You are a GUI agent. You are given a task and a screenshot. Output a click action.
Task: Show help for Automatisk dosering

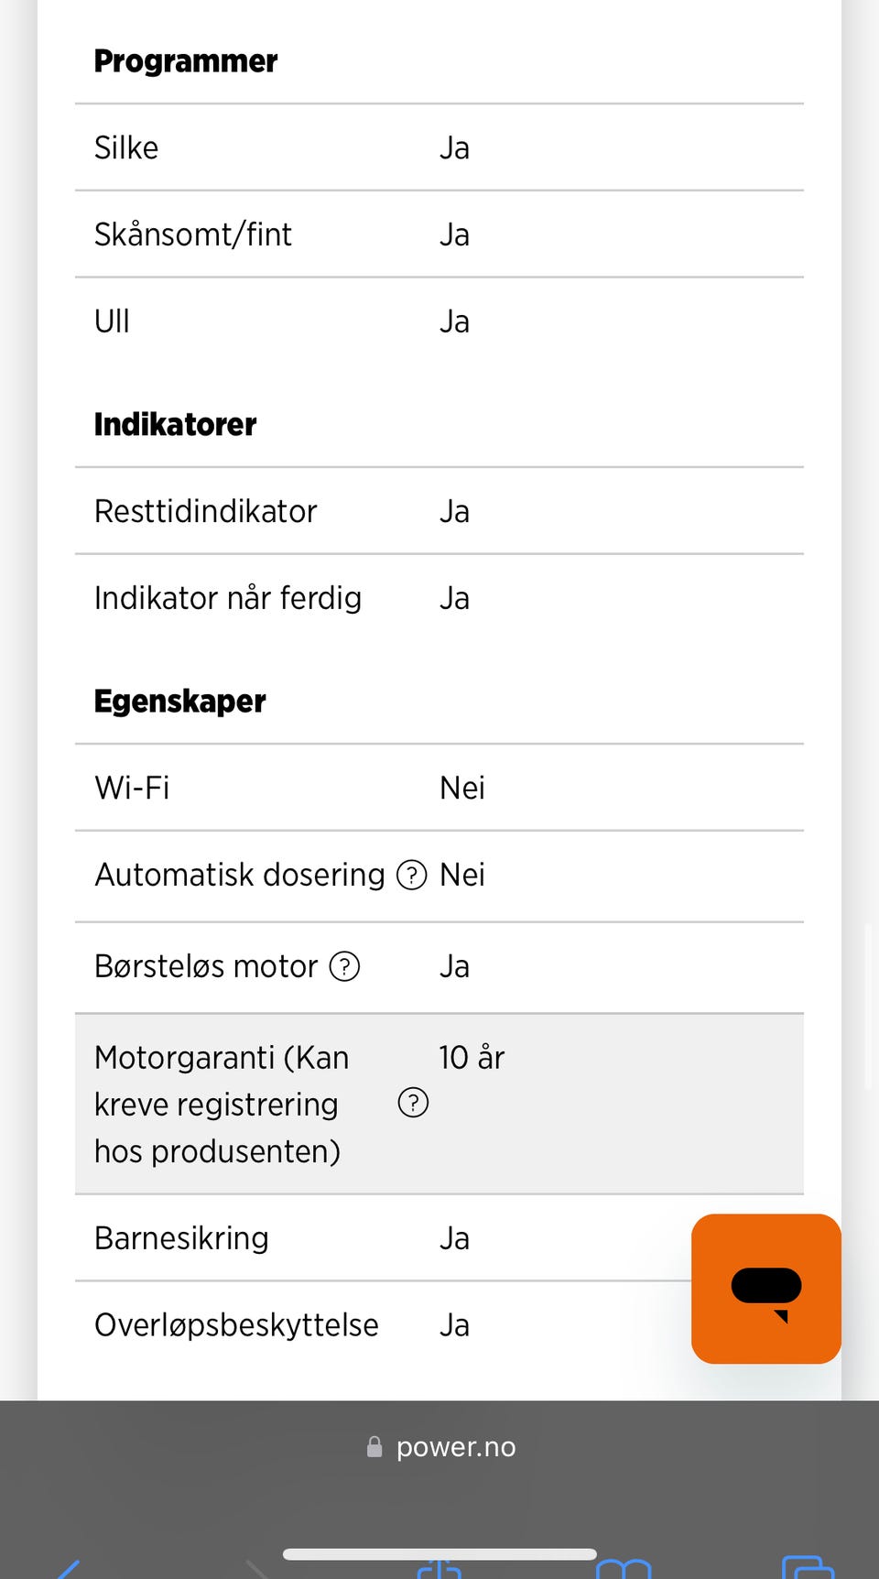coord(412,875)
